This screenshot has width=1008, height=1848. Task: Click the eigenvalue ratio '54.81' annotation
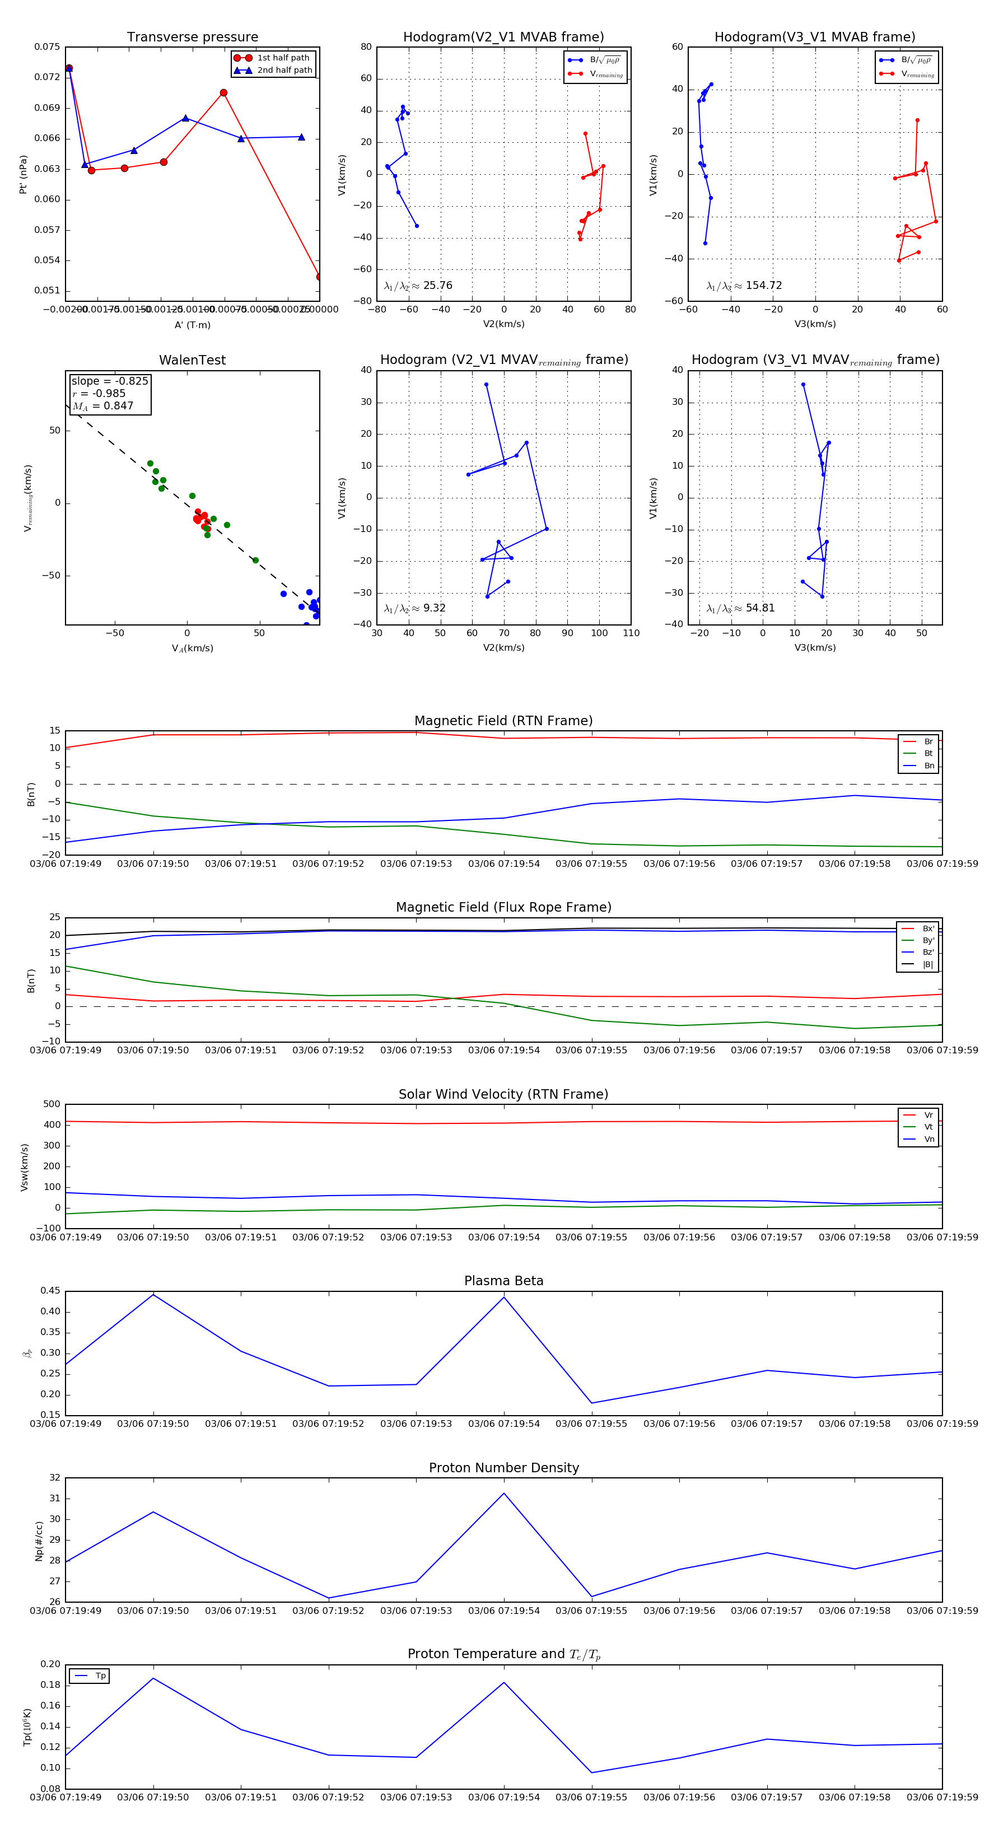point(740,608)
